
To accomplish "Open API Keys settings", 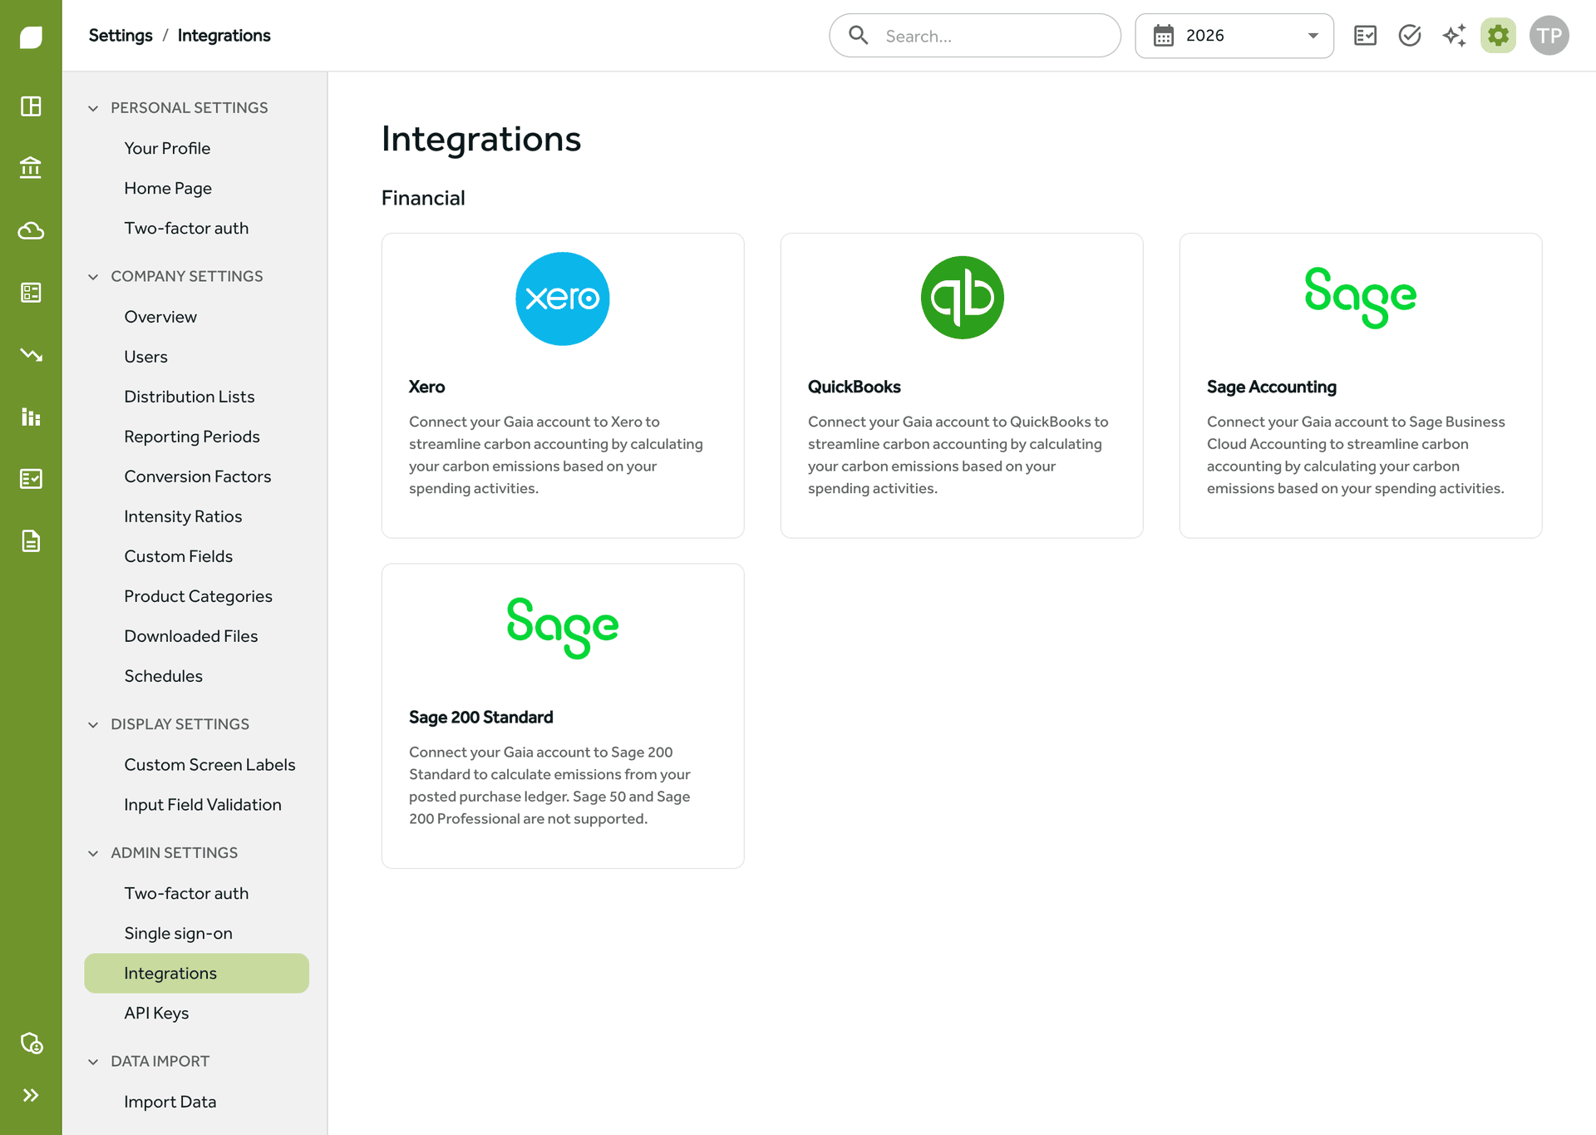I will [156, 1013].
